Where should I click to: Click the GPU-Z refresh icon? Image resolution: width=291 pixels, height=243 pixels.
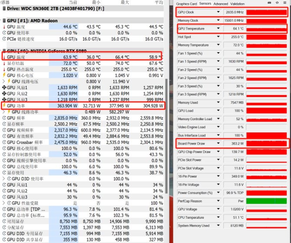(277, 3)
